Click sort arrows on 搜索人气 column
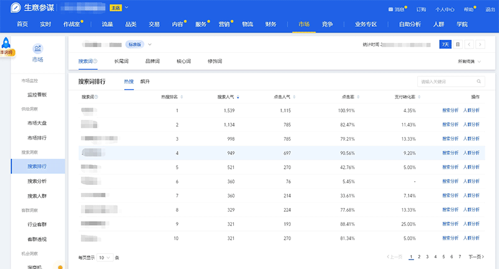The width and height of the screenshot is (499, 269). tap(238, 97)
